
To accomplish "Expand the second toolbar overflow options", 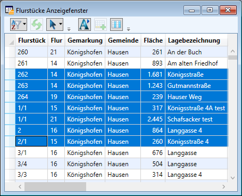I will pyautogui.click(x=129, y=29).
